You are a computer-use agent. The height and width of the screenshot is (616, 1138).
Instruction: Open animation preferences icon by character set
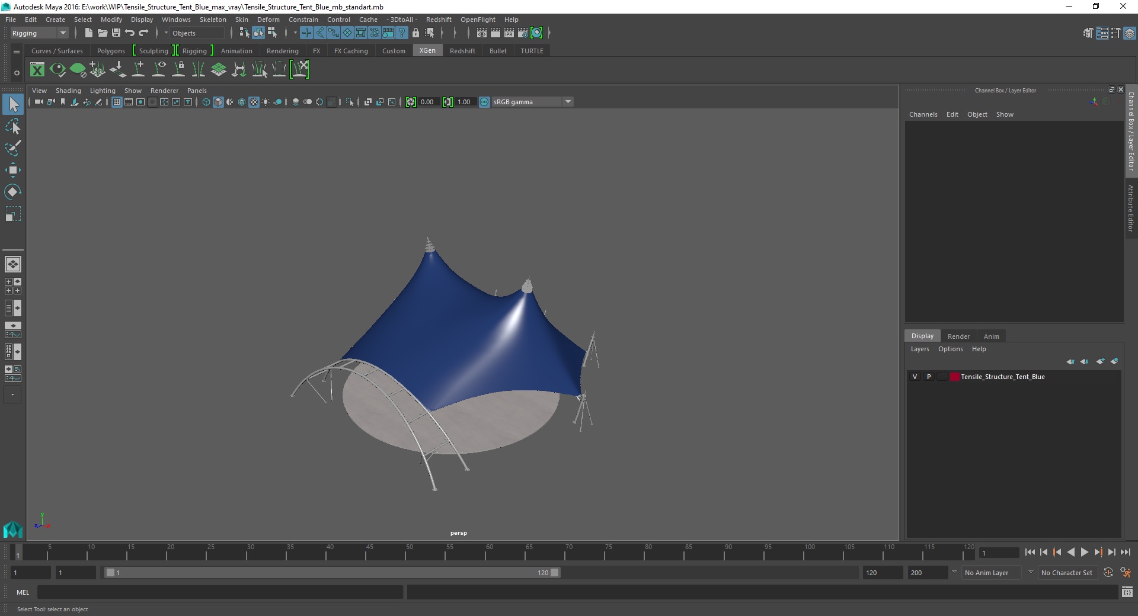click(x=1126, y=573)
